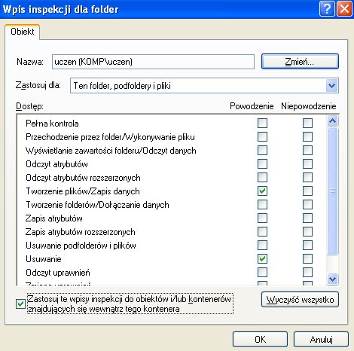Check Niepowodzenie for Zapis atrybutów

(307, 218)
